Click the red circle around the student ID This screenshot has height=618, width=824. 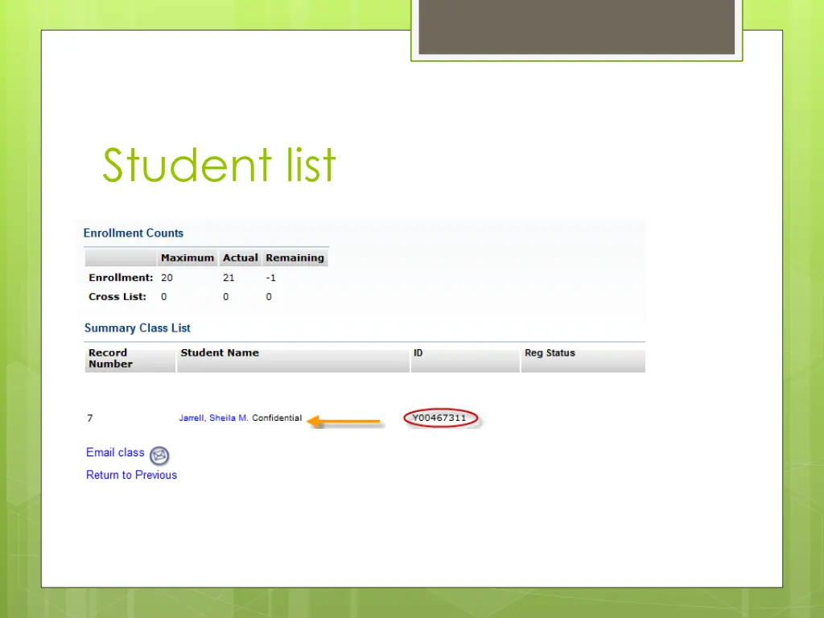coord(441,418)
